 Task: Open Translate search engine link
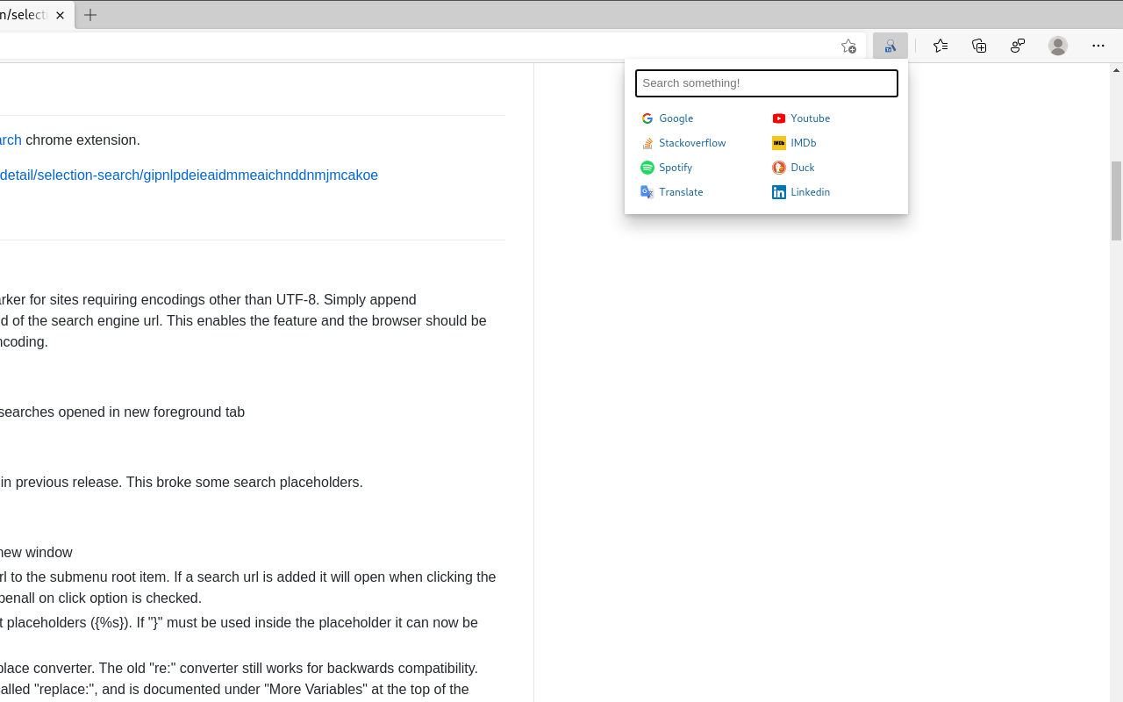click(681, 192)
